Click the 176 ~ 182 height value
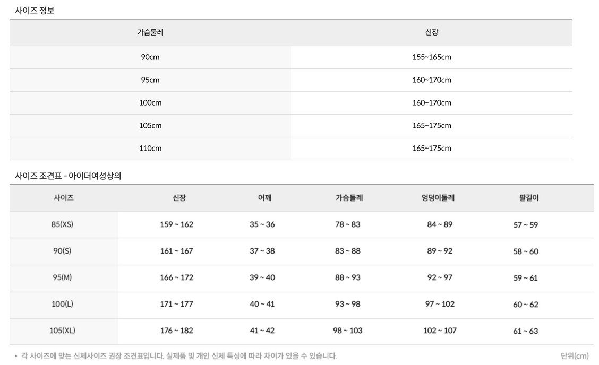599x365 pixels. point(177,330)
